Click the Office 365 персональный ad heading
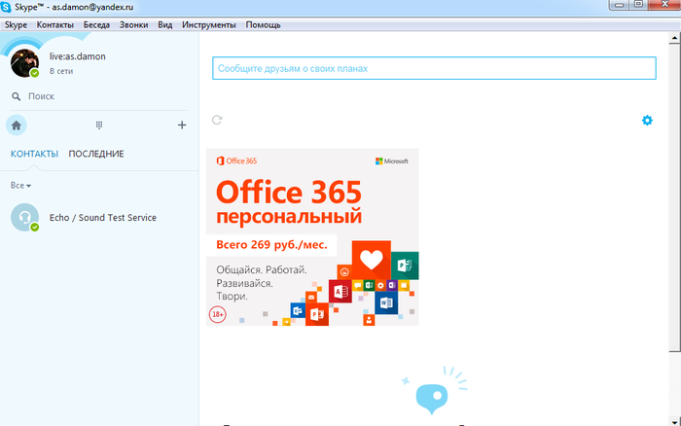Image resolution: width=681 pixels, height=426 pixels. (289, 203)
